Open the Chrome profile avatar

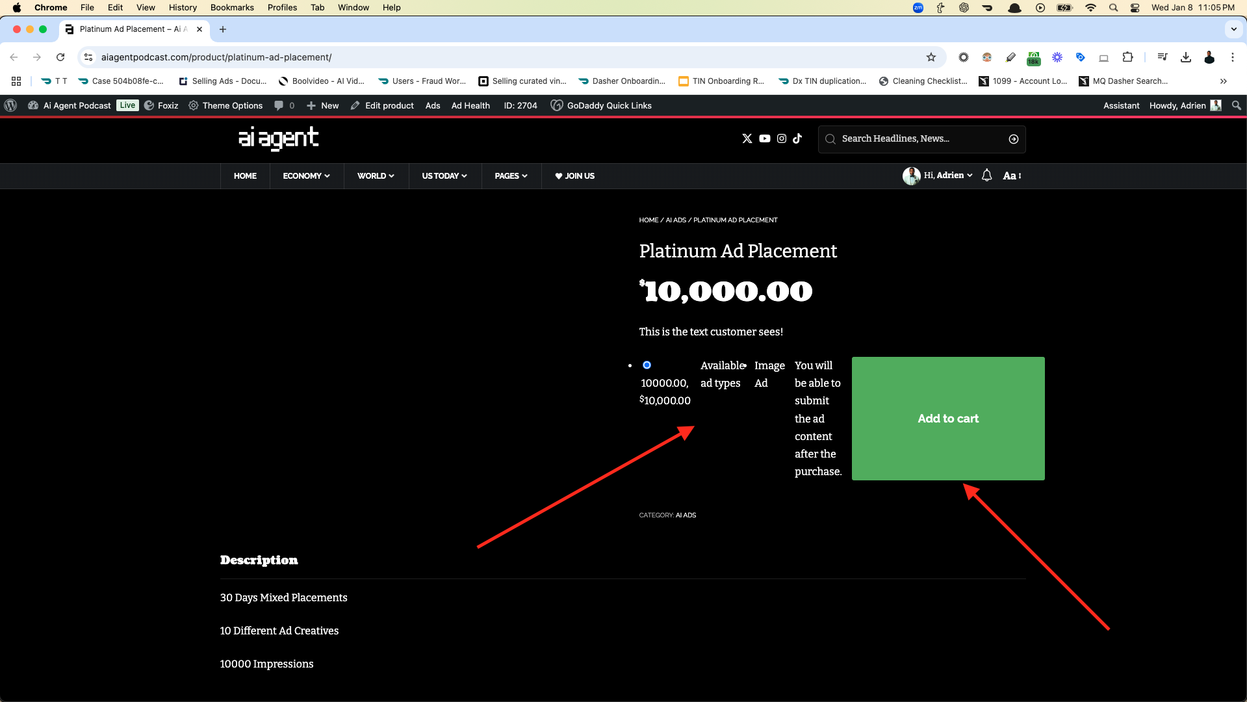click(1209, 57)
